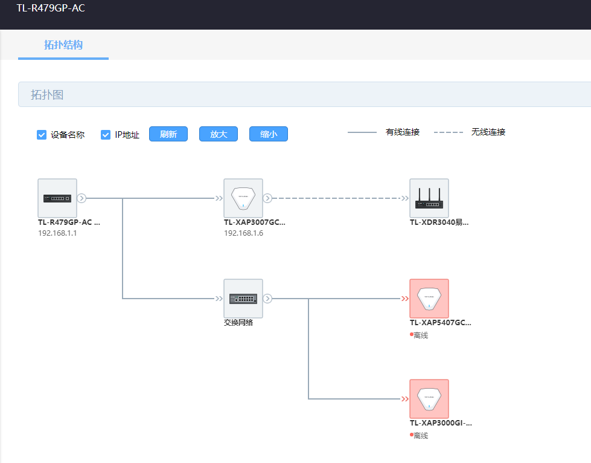Image resolution: width=591 pixels, height=463 pixels.
Task: Select the 交换网络 switch device icon
Action: (243, 299)
